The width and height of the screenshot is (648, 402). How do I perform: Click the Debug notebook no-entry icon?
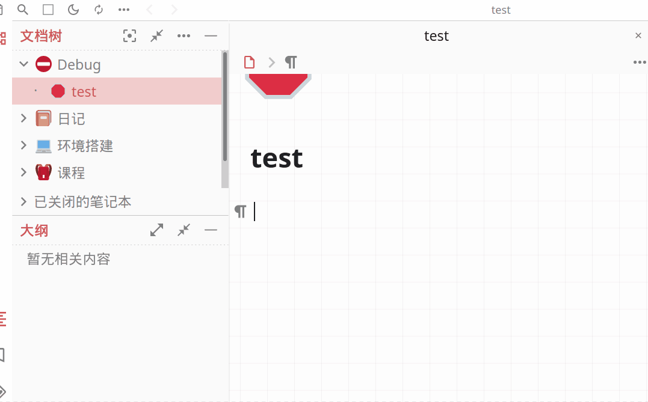(x=43, y=64)
